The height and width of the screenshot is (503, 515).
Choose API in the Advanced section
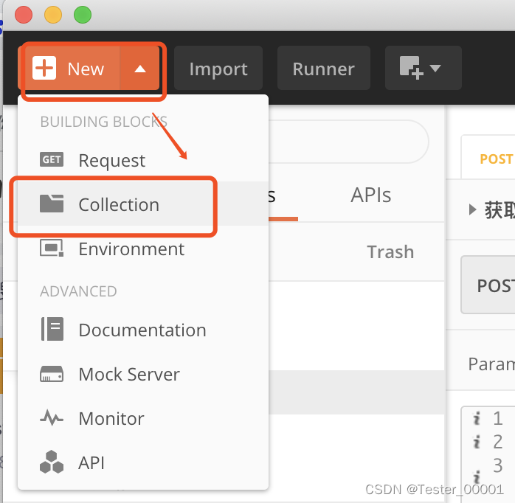pos(143,462)
